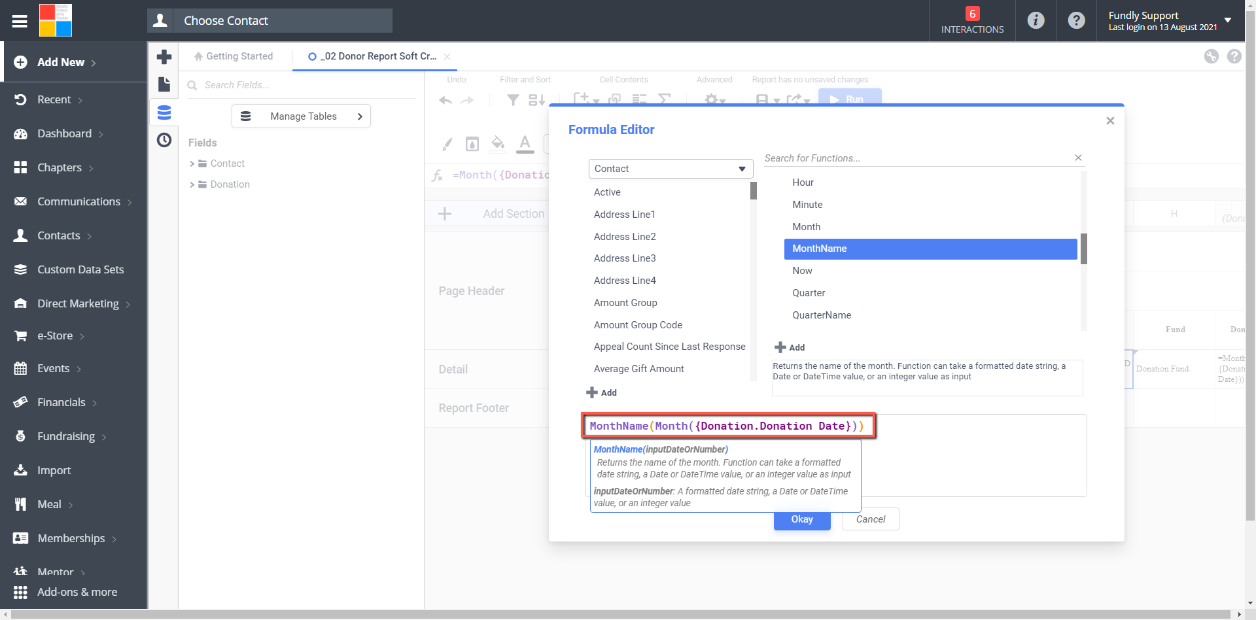Image resolution: width=1256 pixels, height=620 pixels.
Task: Open Dashboard in sidebar
Action: click(64, 133)
